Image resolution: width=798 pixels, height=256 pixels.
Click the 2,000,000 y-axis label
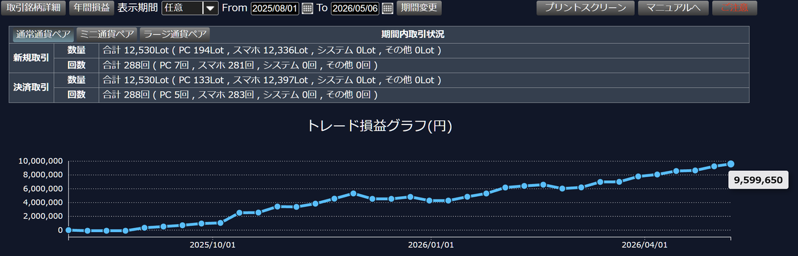[43, 216]
